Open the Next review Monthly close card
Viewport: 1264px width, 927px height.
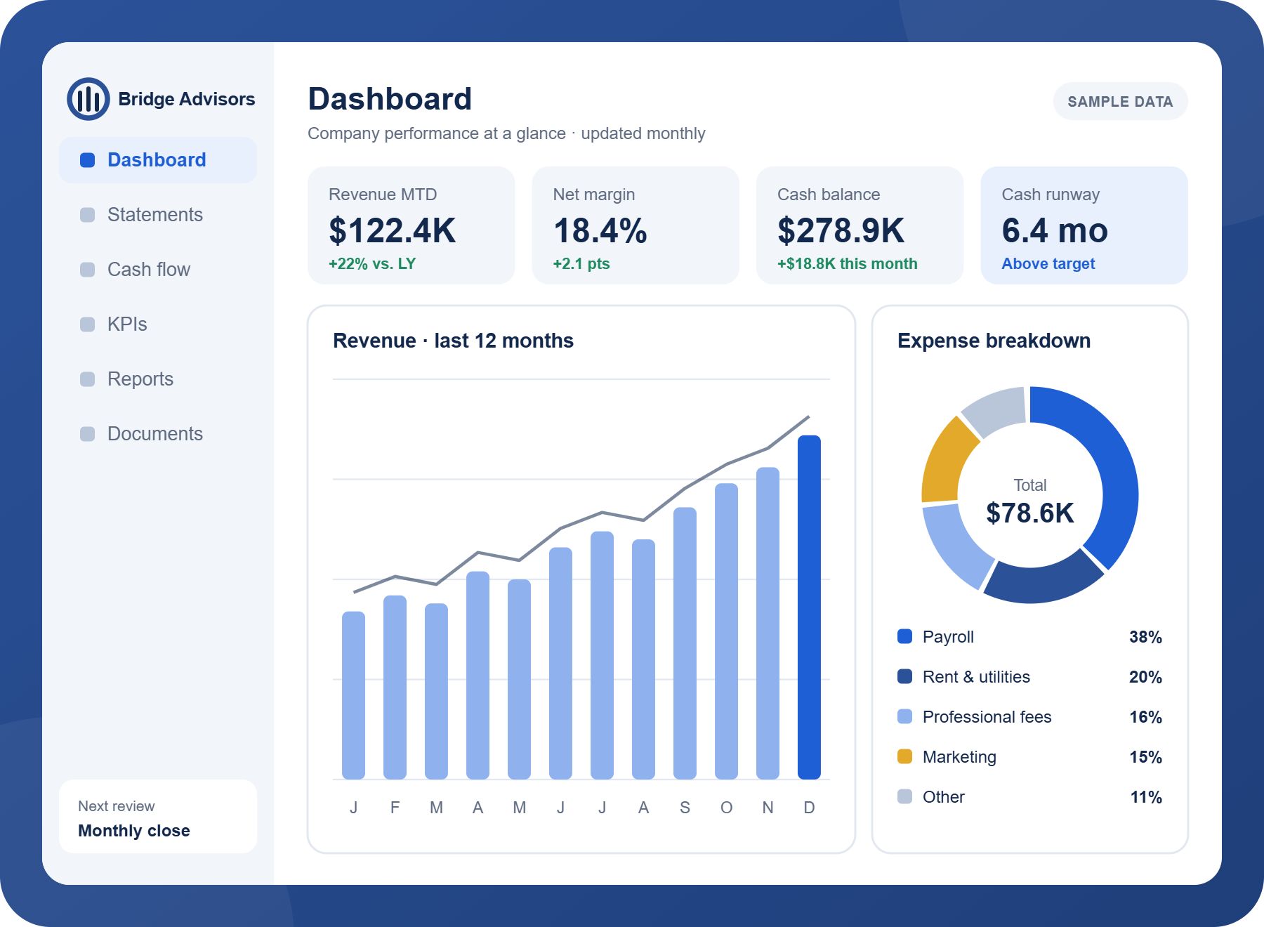[x=158, y=817]
